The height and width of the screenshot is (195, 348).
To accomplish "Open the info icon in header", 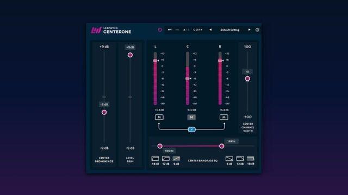I will tap(257, 30).
